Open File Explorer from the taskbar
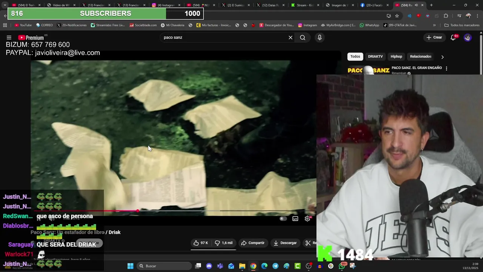 (x=242, y=266)
